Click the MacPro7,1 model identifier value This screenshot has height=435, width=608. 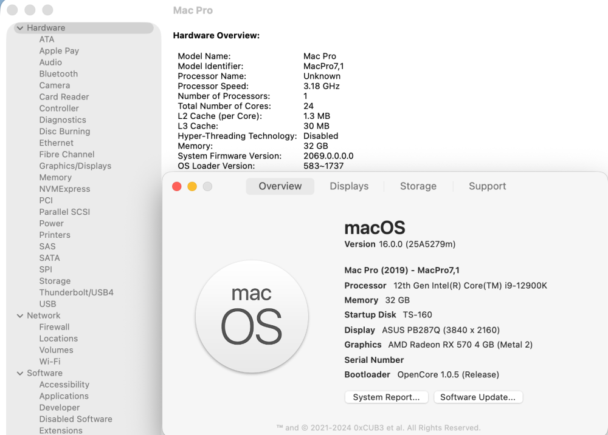click(323, 66)
